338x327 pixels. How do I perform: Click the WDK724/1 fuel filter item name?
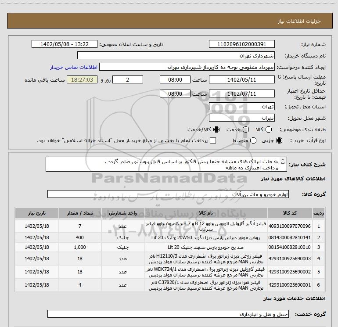point(206,272)
